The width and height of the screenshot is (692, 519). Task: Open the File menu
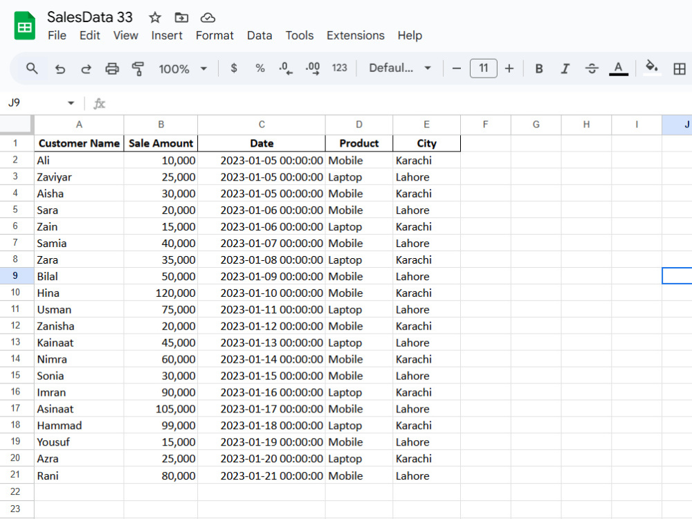pyautogui.click(x=57, y=35)
